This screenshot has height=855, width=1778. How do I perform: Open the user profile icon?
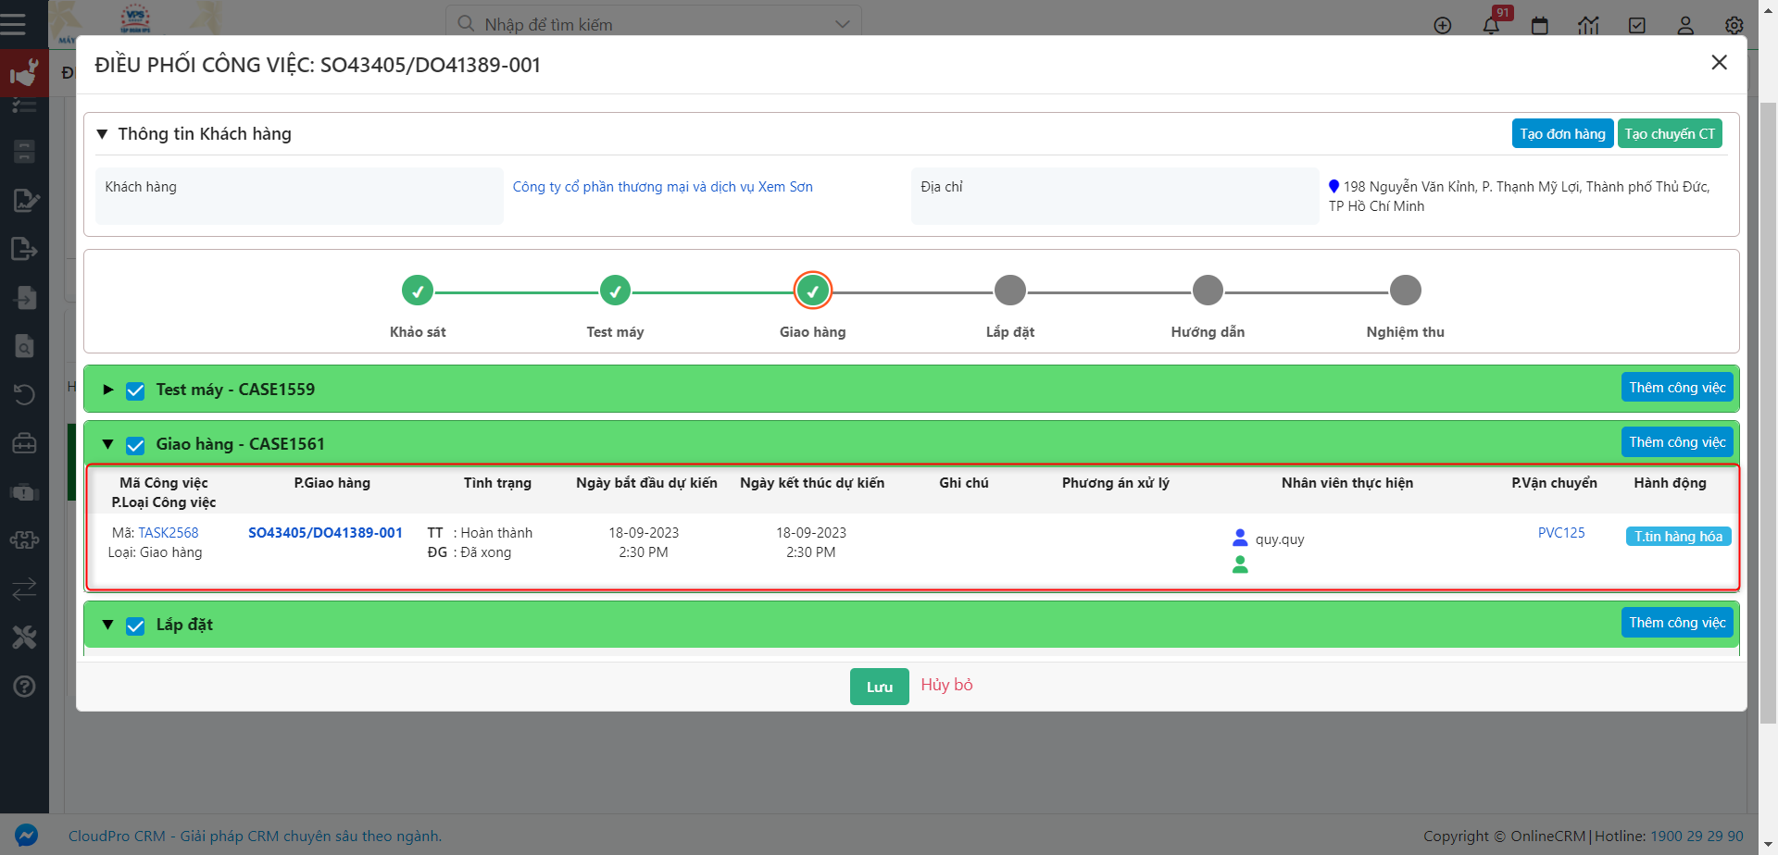pos(1685,26)
